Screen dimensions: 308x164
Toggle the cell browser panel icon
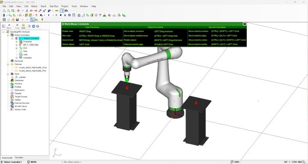tap(32, 20)
